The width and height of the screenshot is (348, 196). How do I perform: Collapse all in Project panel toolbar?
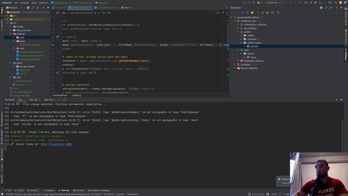(x=38, y=8)
